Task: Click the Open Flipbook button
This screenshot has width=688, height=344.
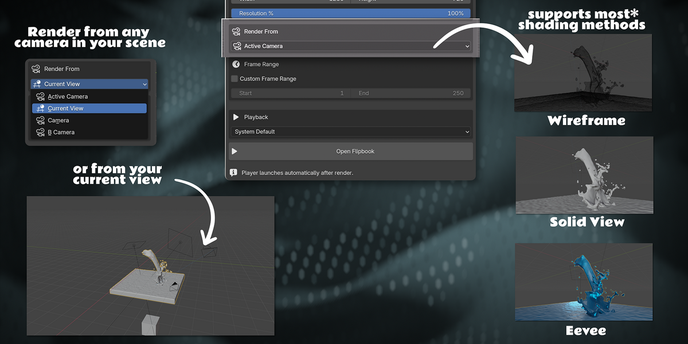Action: (351, 151)
